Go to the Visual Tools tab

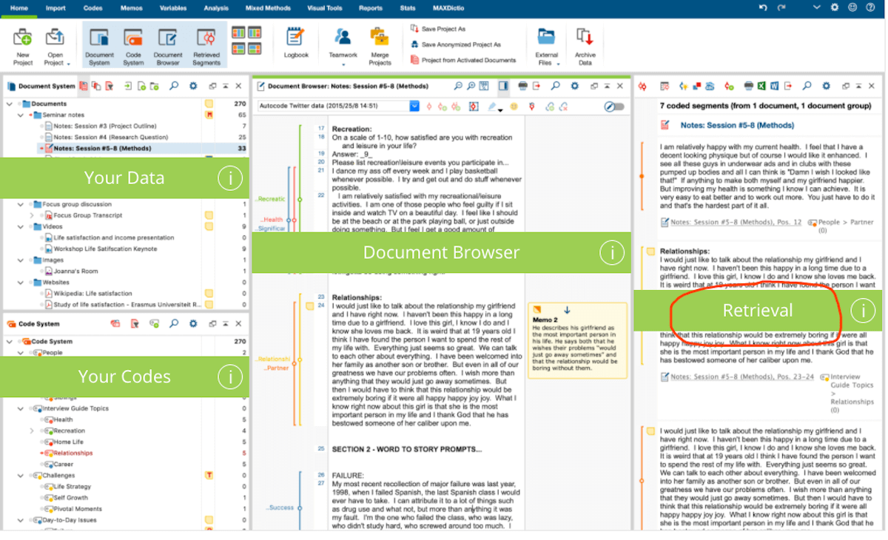coord(324,8)
